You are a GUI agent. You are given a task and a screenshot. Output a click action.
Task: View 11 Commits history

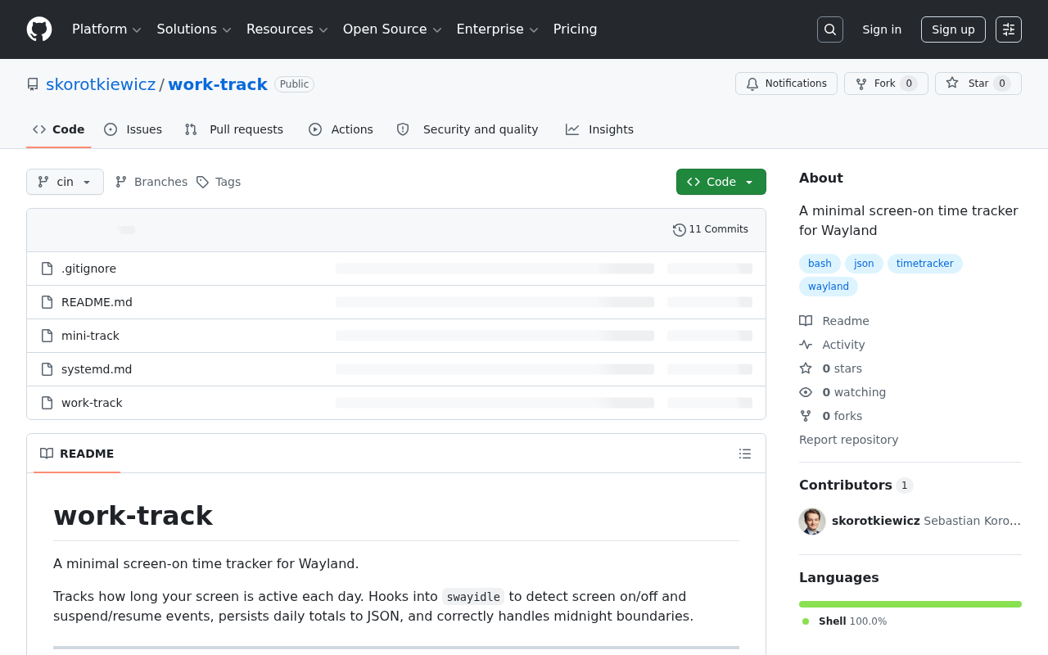click(711, 230)
